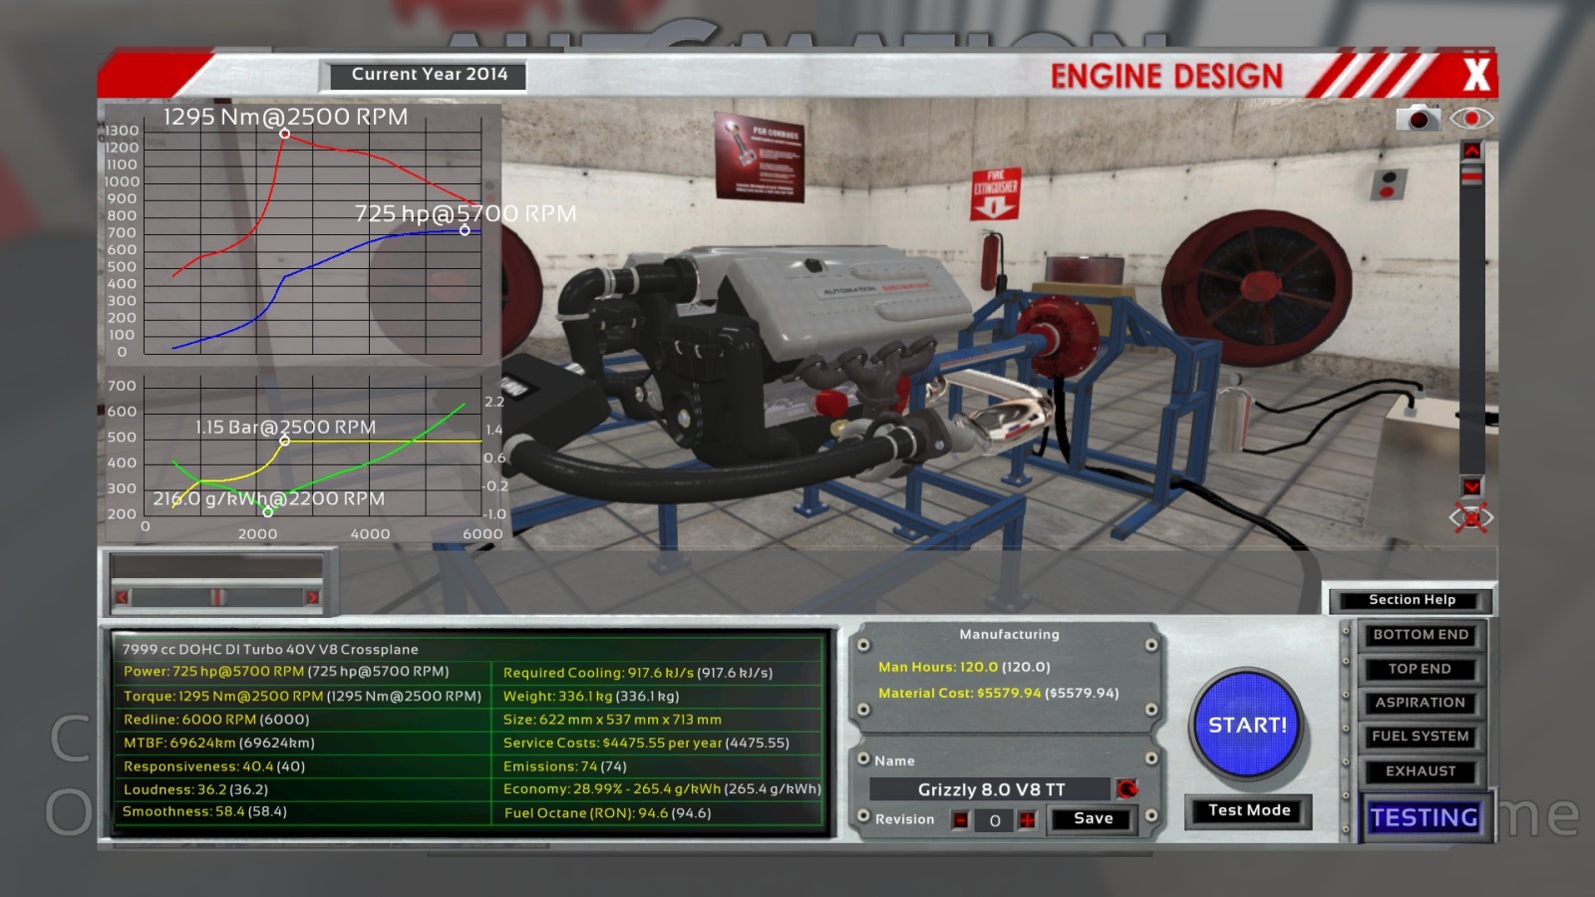Click left arrow on the horizontal slider

122,597
